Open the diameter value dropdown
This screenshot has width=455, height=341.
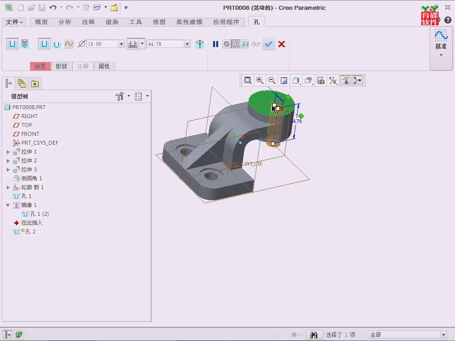[122, 44]
